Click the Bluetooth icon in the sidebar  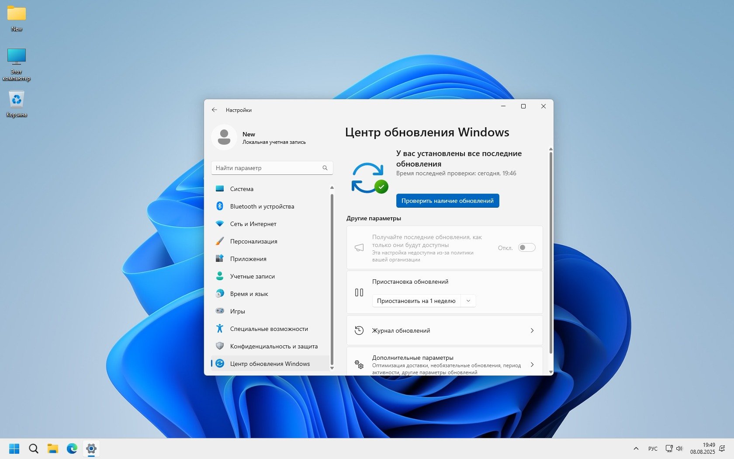click(x=220, y=206)
